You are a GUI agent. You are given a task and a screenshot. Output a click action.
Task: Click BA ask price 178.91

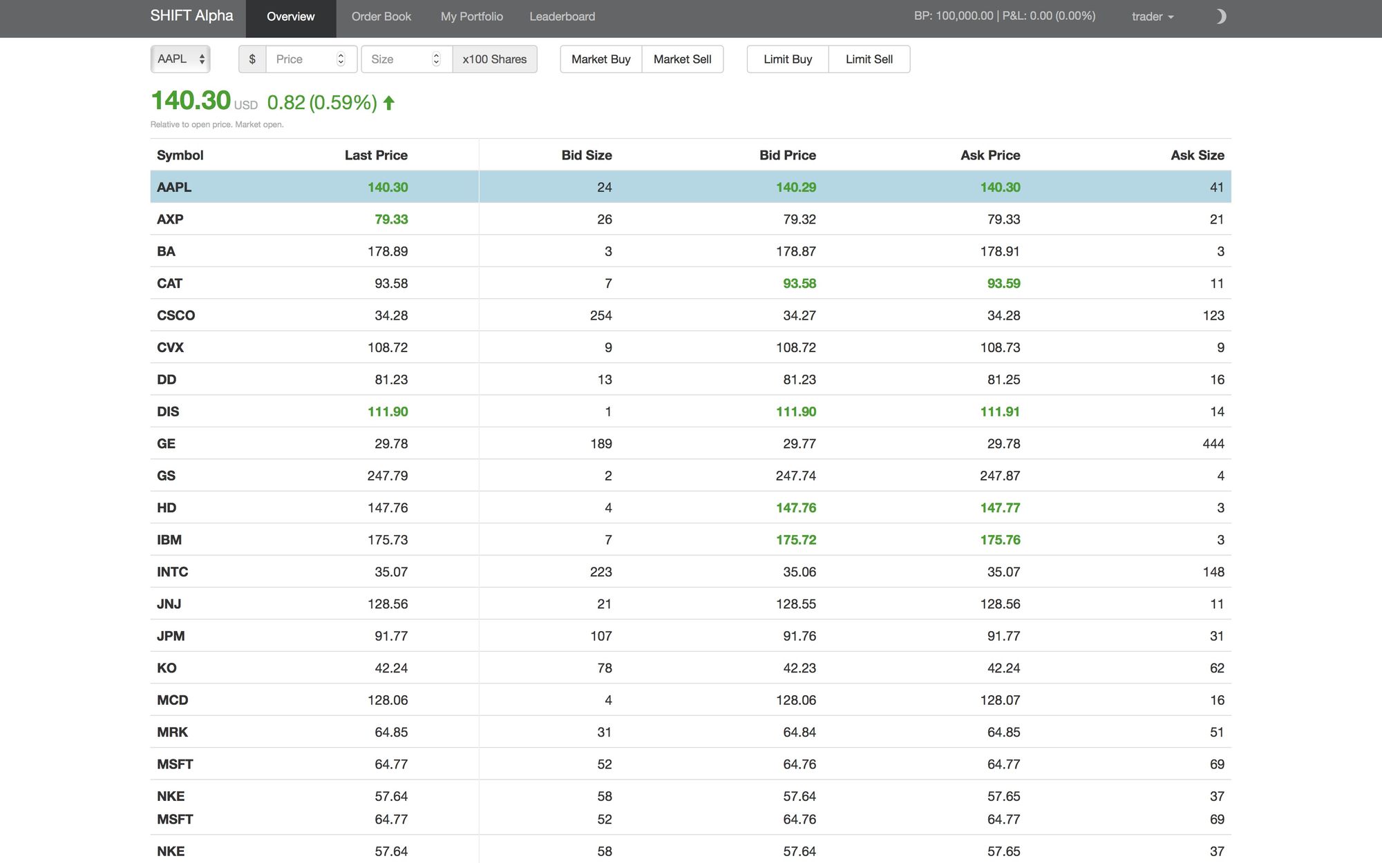coord(1000,251)
